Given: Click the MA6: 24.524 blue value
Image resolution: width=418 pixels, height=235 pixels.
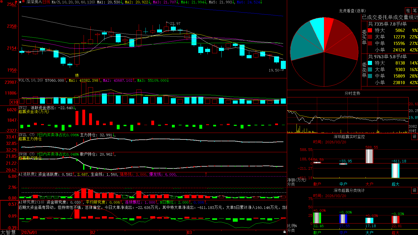Looking at the screenshot, I should (248, 2).
